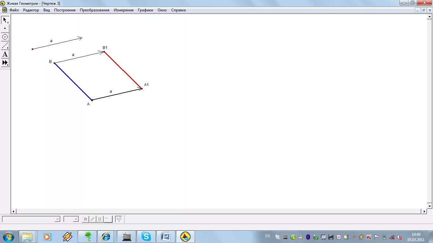Click horizontal scrollbar right arrow
This screenshot has height=243, width=433.
pyautogui.click(x=424, y=211)
